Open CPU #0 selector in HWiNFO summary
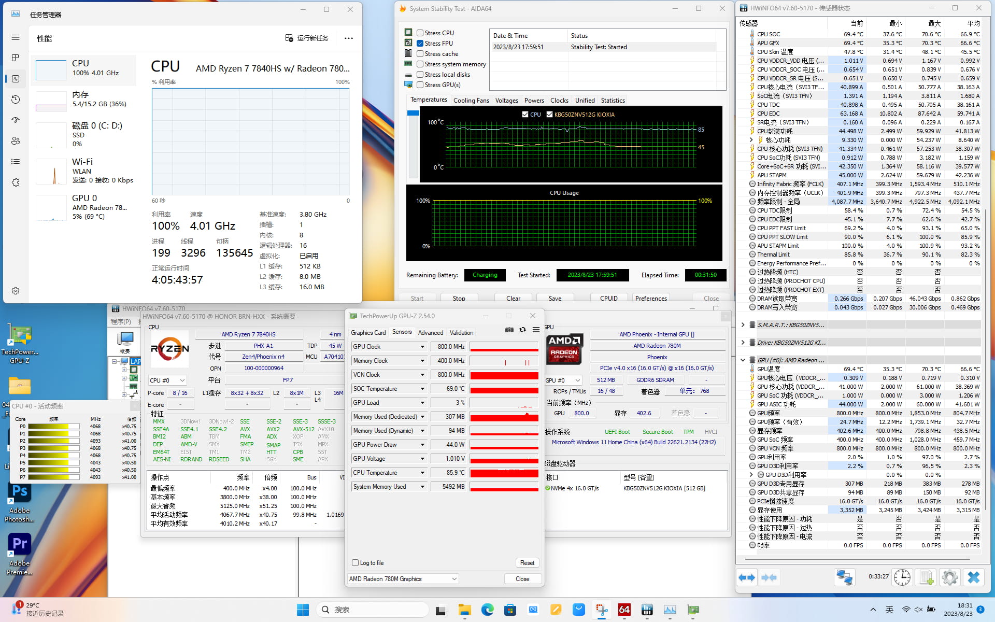The height and width of the screenshot is (622, 995). click(167, 380)
